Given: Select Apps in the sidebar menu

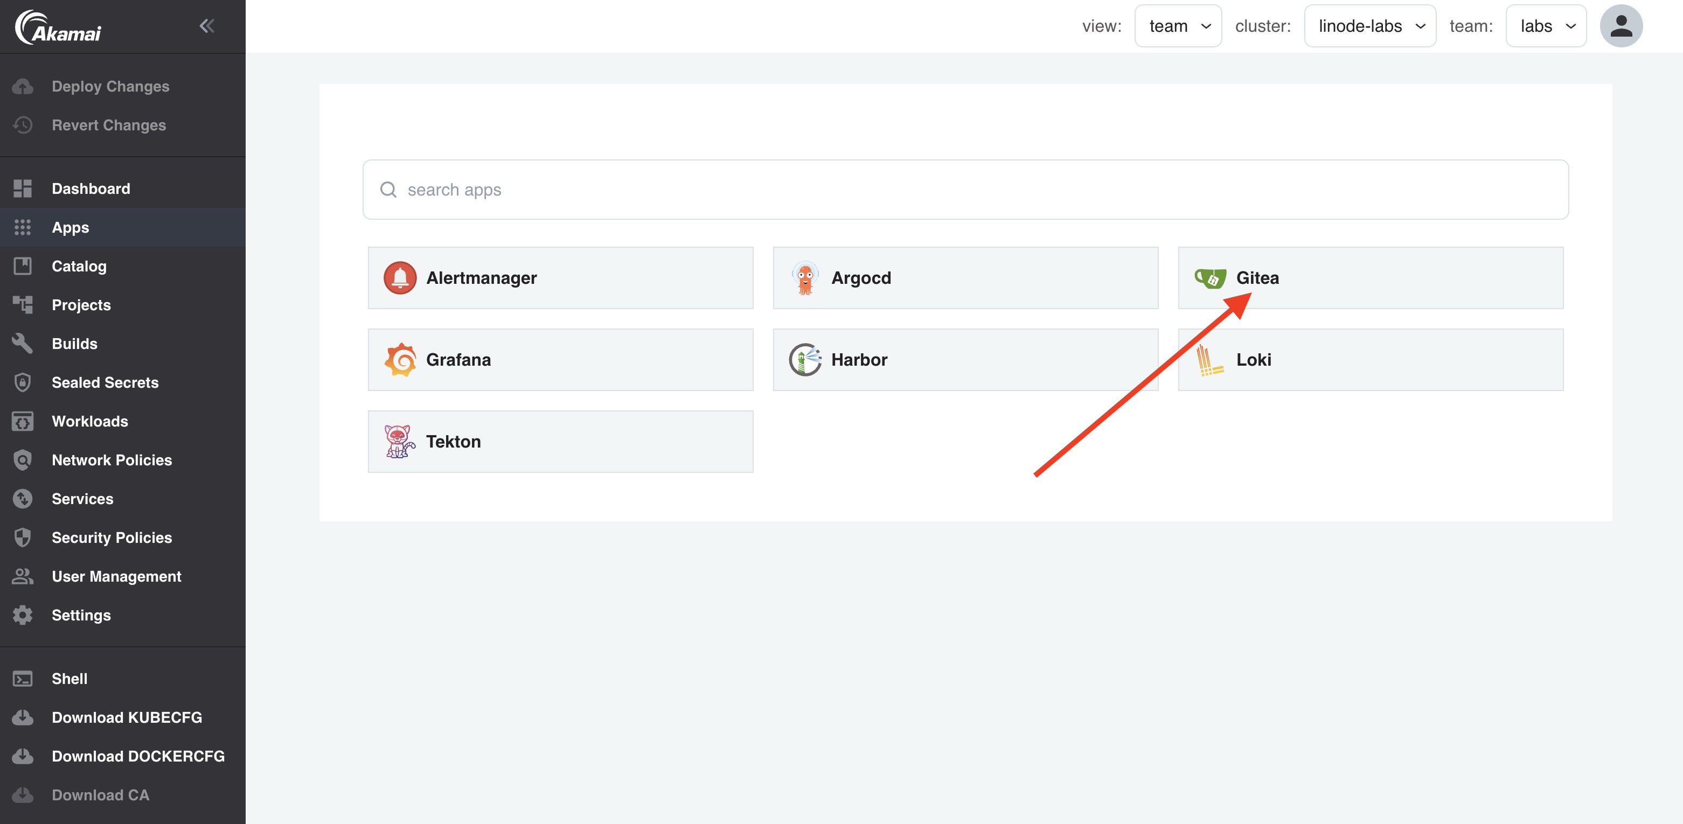Looking at the screenshot, I should coord(123,227).
